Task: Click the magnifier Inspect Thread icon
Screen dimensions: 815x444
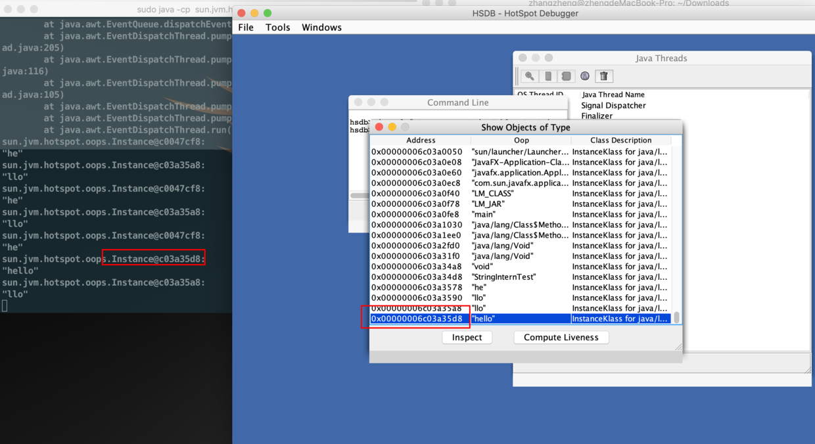Action: click(x=529, y=76)
